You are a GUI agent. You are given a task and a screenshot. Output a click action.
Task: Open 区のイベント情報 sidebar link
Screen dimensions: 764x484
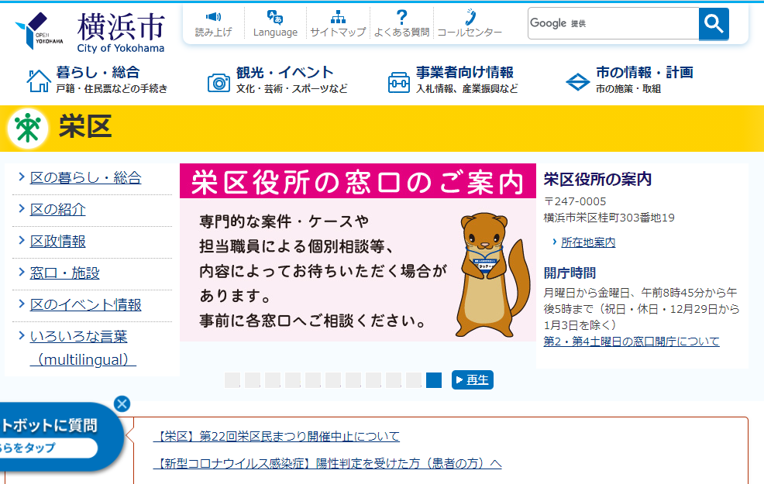pos(86,305)
